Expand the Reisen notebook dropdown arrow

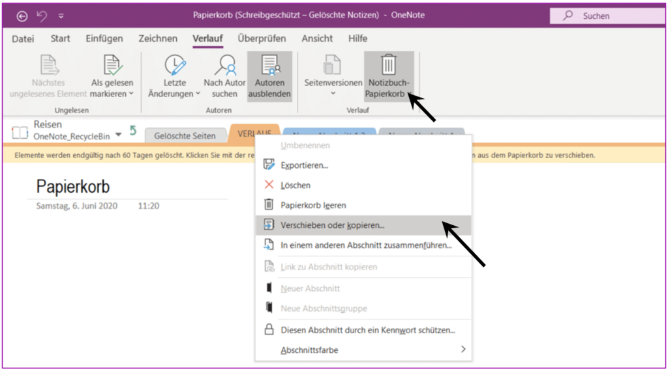(x=119, y=135)
